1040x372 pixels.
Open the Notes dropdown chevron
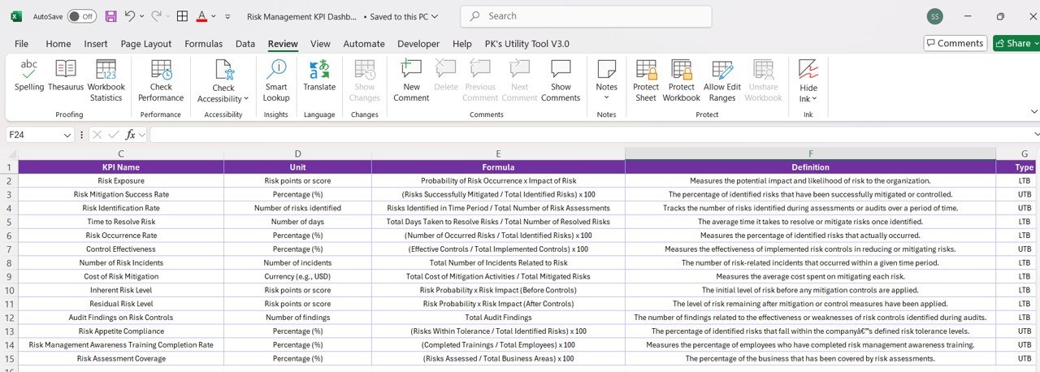[606, 97]
